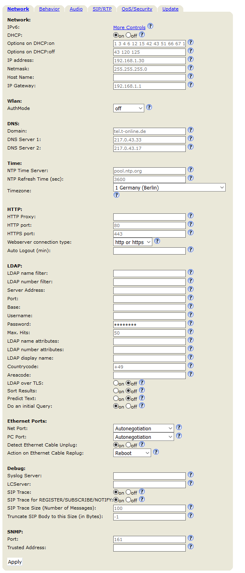
Task: Open Action on Ethernet Cable Replug dropdown
Action: 132,453
